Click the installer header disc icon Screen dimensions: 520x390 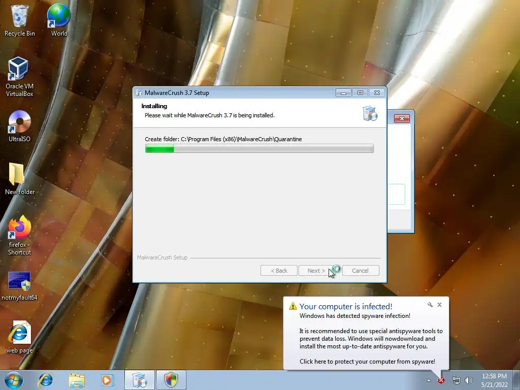tap(370, 113)
